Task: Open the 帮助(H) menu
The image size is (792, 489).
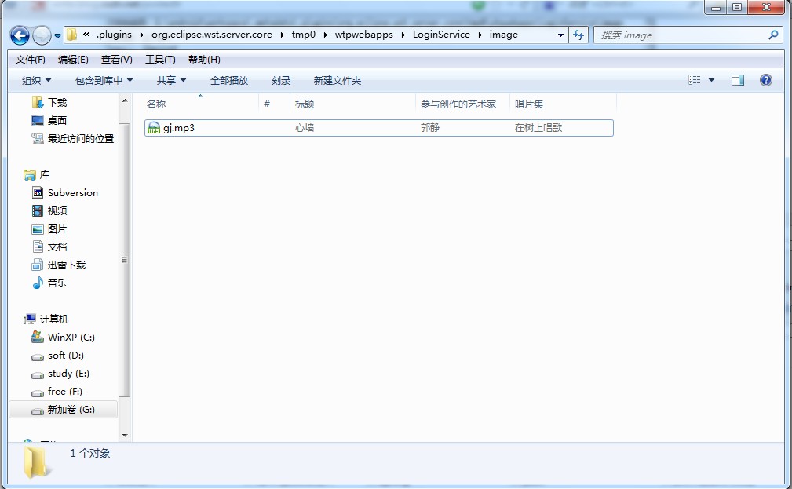Action: tap(204, 59)
